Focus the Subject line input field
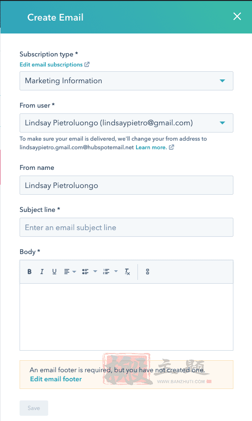Image resolution: width=252 pixels, height=421 pixels. click(126, 227)
